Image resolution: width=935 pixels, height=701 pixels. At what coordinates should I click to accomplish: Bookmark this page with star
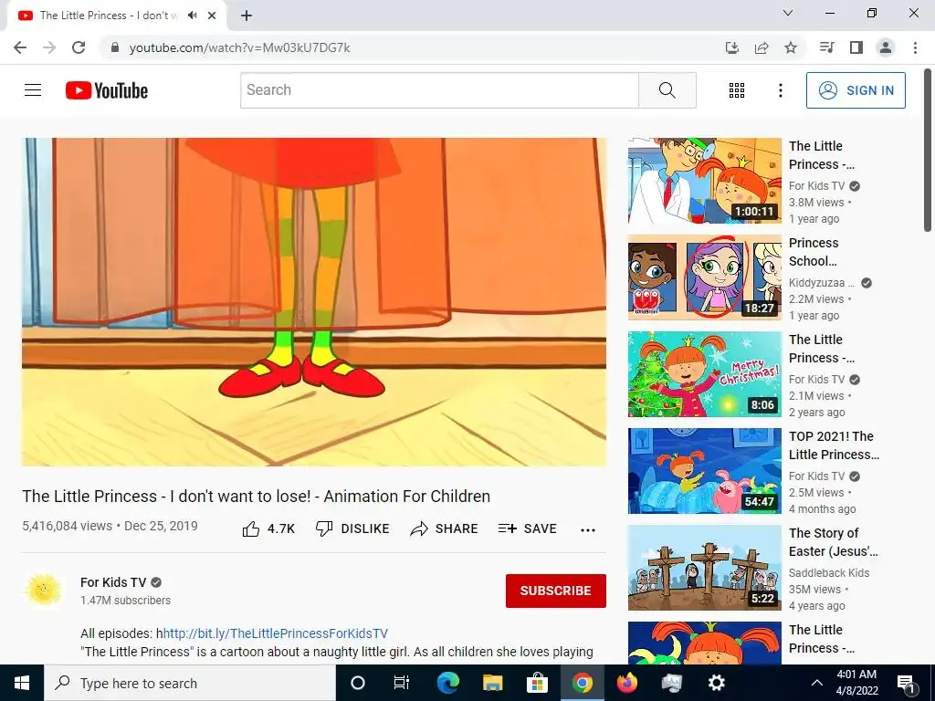[791, 47]
